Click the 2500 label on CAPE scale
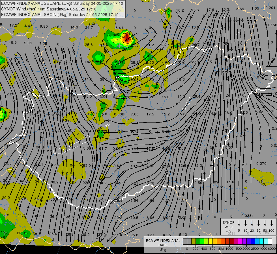Viewport: 277px width, 254px height. tap(255, 249)
